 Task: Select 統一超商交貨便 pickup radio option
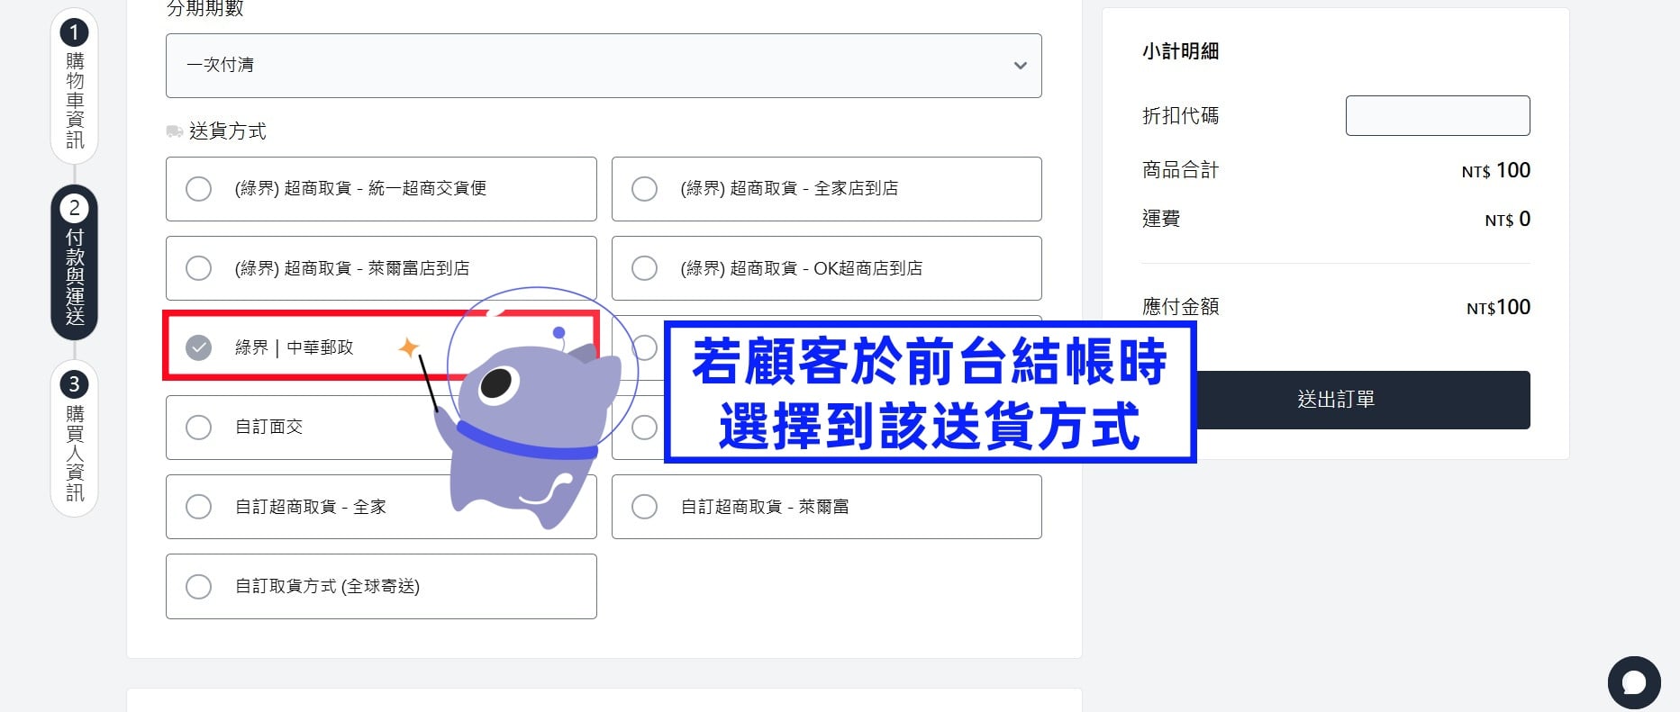point(381,189)
